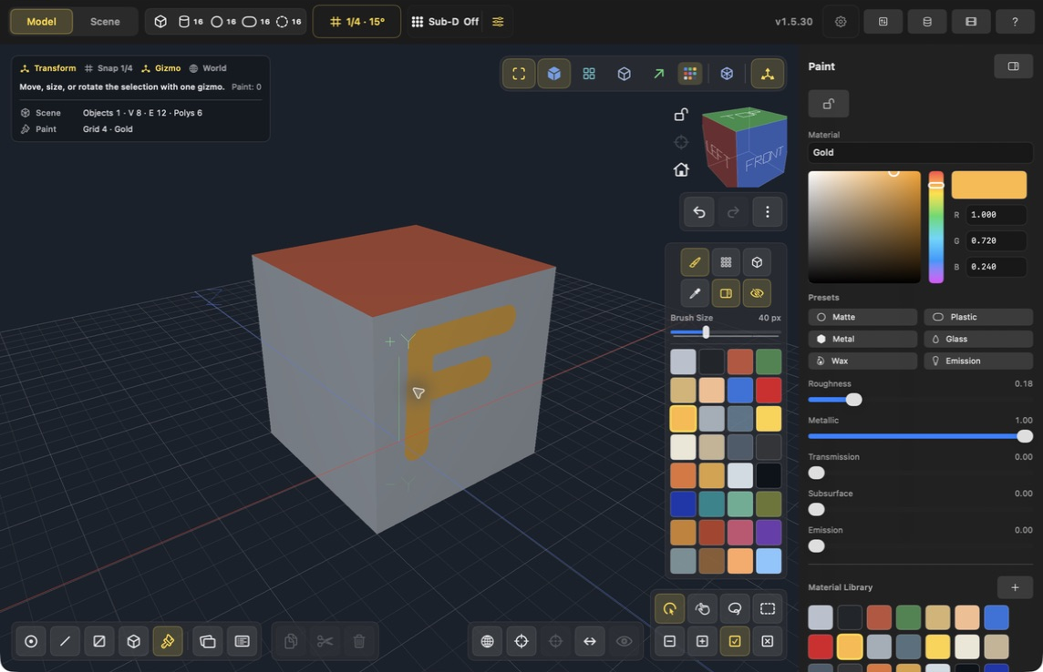The image size is (1043, 672).
Task: Toggle Sub-D Off button
Action: click(445, 21)
